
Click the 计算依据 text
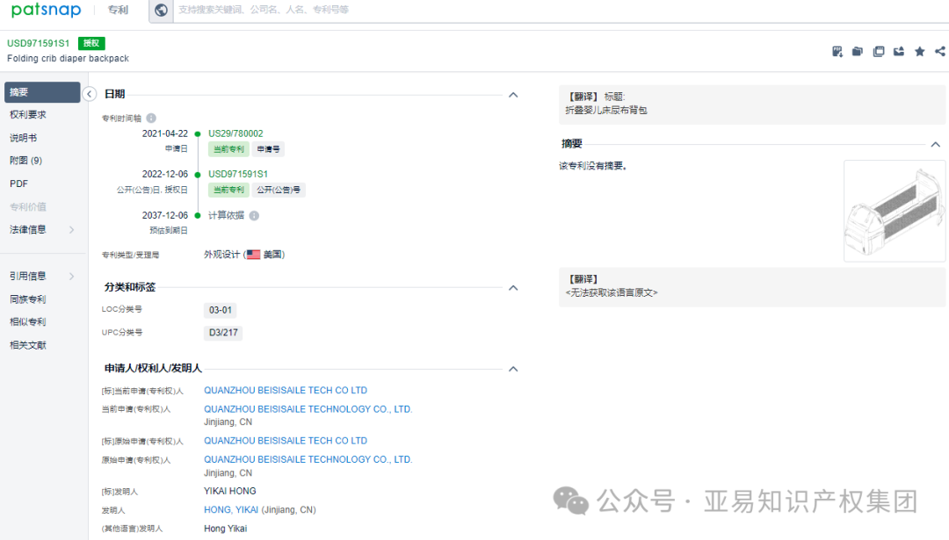pos(227,215)
